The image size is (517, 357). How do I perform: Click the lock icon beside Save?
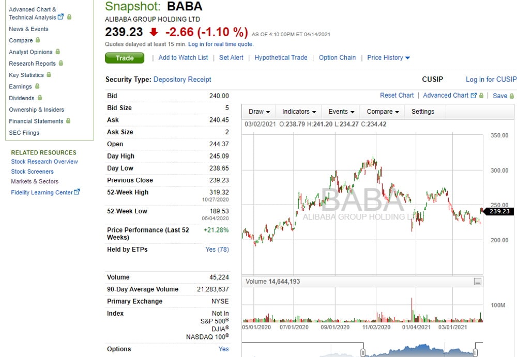(x=512, y=96)
